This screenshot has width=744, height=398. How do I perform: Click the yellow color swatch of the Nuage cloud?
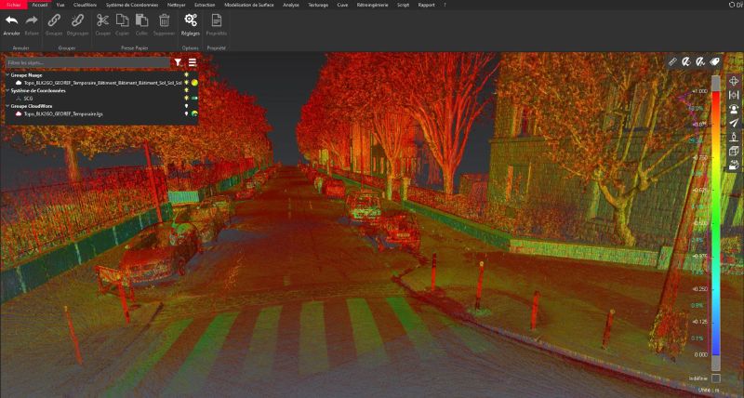194,83
